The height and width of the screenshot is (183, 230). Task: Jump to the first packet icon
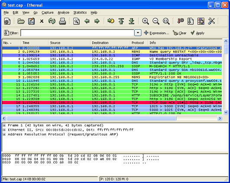121,21
